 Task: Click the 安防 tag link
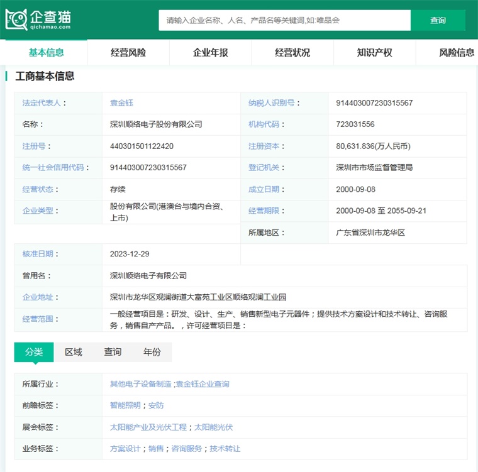(156, 405)
